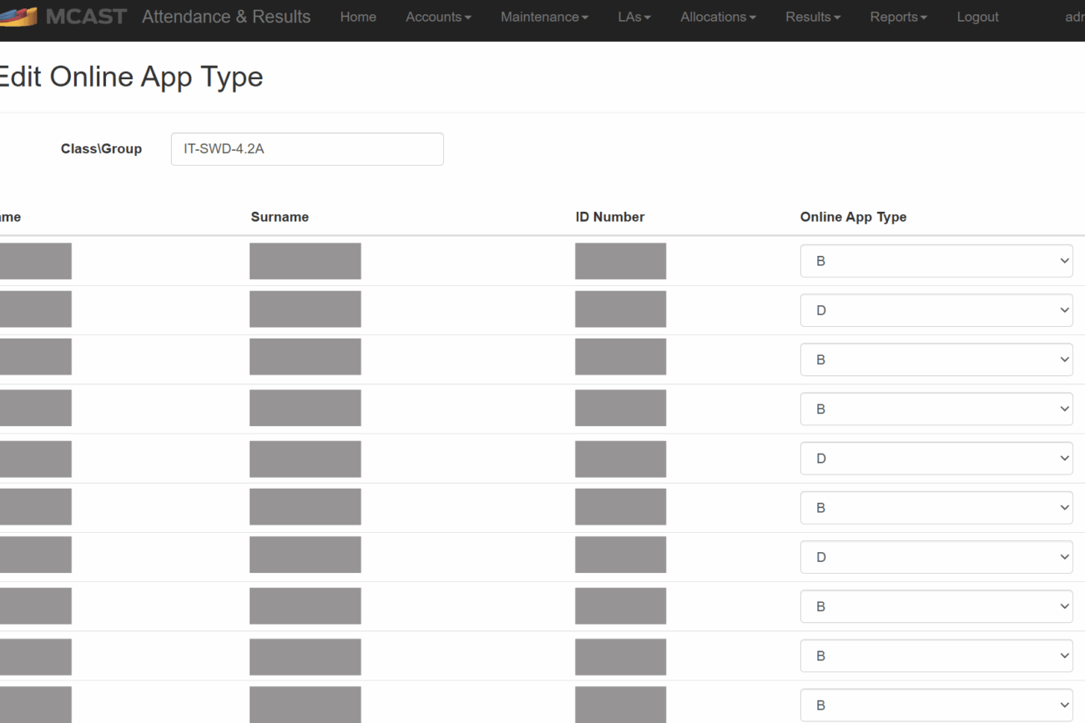Open the sixth row's Online App Type dropdown

point(936,507)
